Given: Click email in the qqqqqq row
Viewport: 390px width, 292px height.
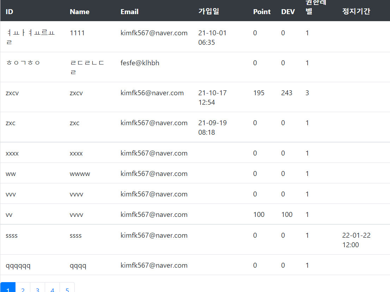Looking at the screenshot, I should [154, 265].
